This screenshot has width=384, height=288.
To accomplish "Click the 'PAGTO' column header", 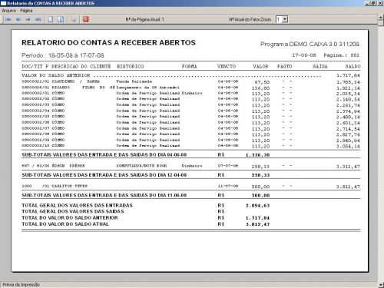I will point(285,67).
